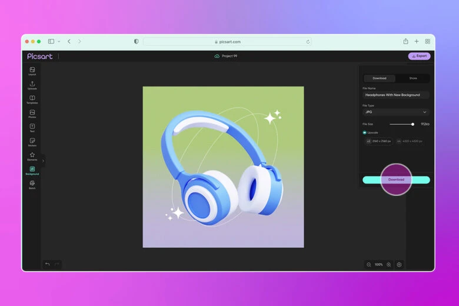Open the File Type JPG dropdown
The height and width of the screenshot is (306, 459).
[395, 112]
